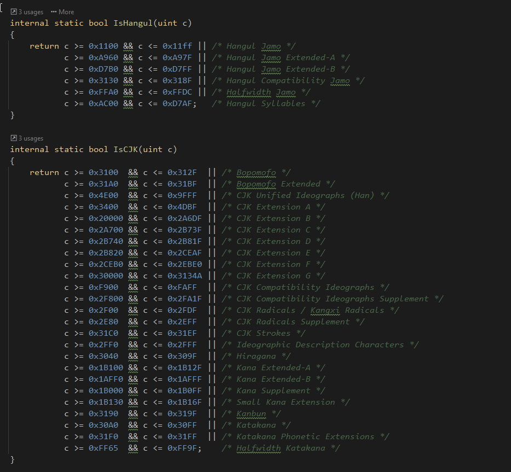
Task: Click the hex value 0x1B100
Action: (106, 368)
